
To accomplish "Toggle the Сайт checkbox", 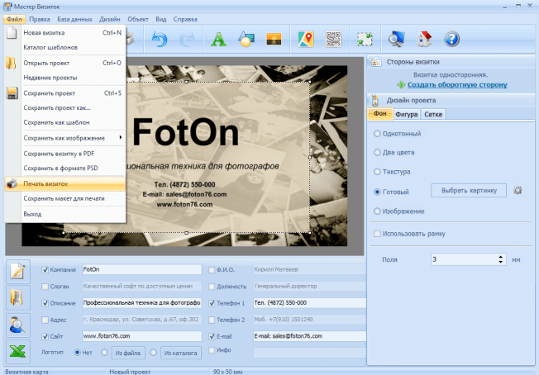I will pos(45,336).
